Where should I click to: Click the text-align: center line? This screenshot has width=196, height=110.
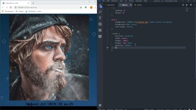[124, 27]
